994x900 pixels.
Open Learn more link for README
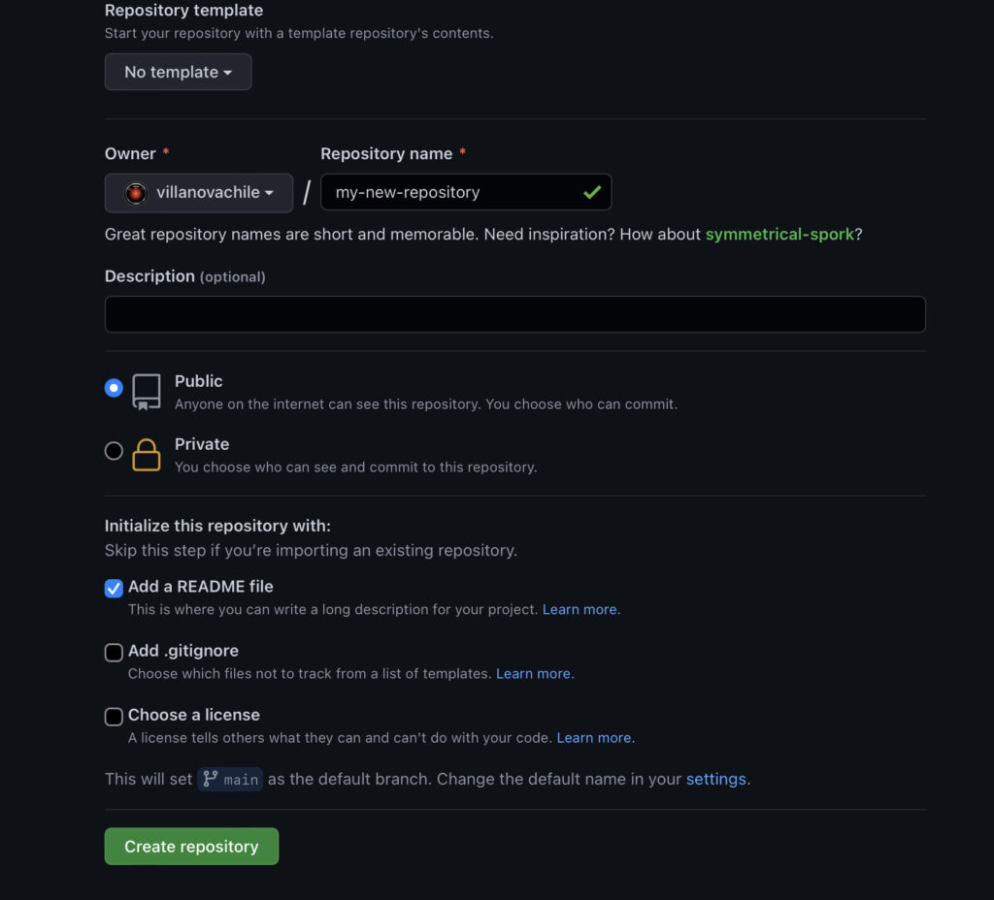tap(580, 609)
